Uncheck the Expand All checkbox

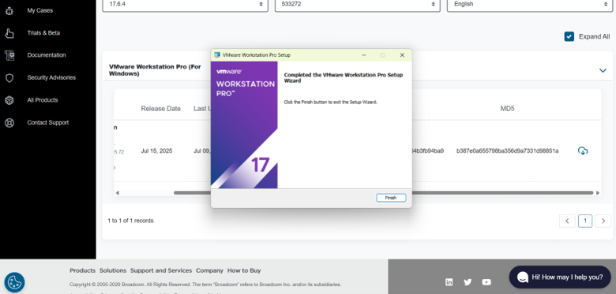click(x=569, y=36)
